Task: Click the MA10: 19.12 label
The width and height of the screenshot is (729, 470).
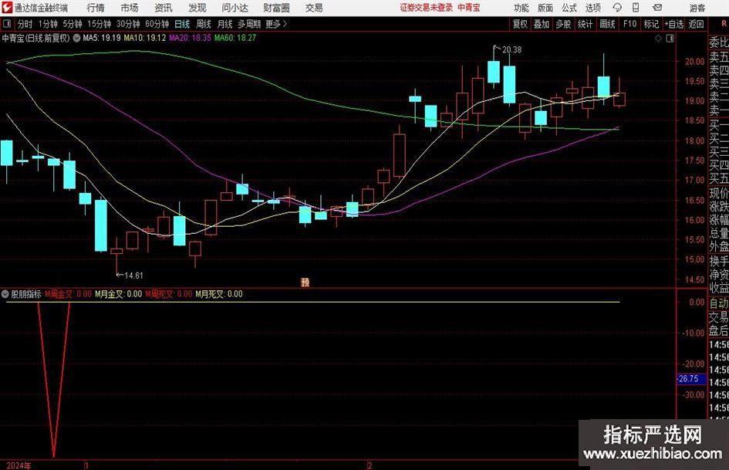Action: pyautogui.click(x=144, y=38)
